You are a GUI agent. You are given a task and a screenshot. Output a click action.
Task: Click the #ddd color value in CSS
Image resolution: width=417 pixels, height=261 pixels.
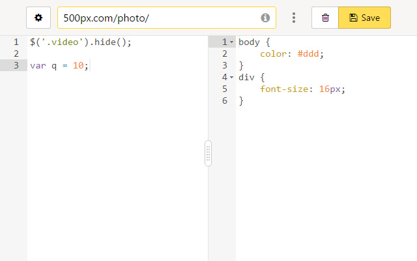(310, 54)
